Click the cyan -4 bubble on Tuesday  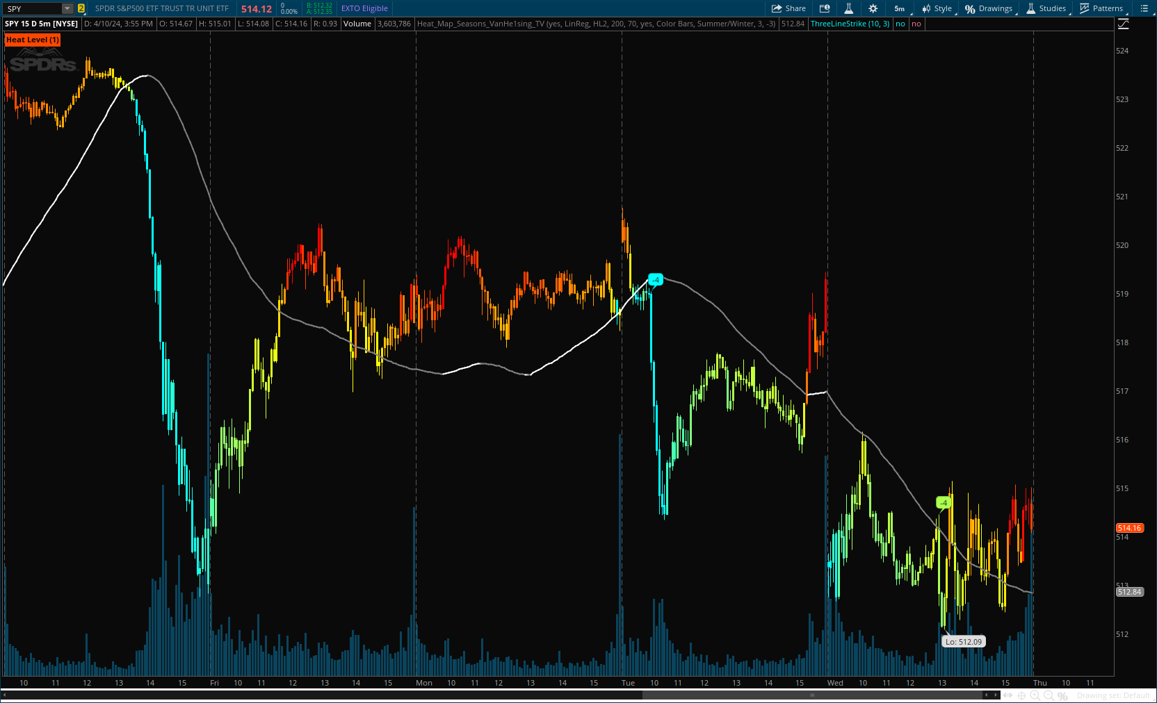click(x=656, y=280)
